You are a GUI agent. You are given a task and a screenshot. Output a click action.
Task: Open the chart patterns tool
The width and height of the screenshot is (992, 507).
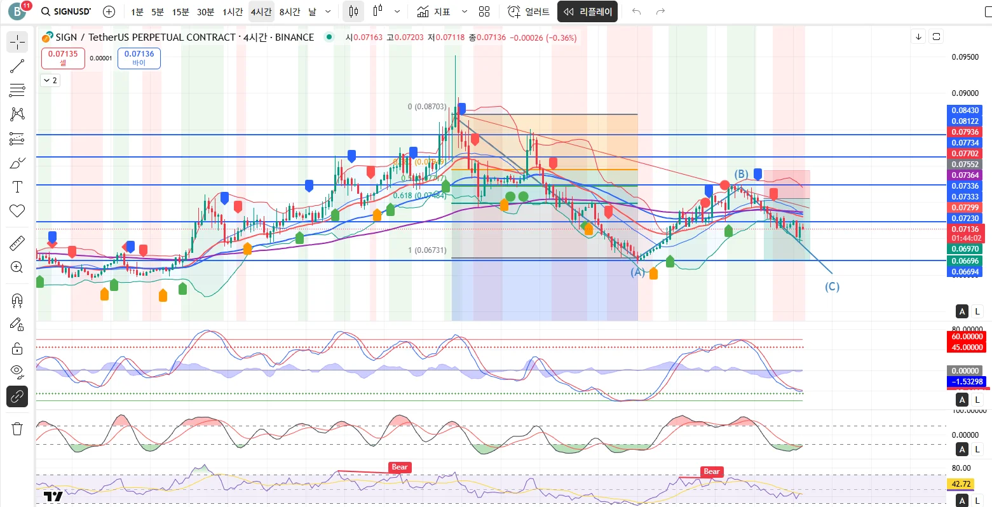coord(17,114)
